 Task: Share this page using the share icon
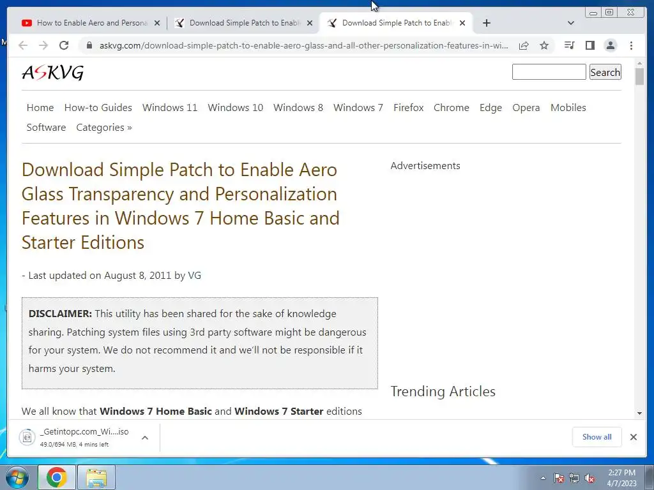tap(524, 45)
